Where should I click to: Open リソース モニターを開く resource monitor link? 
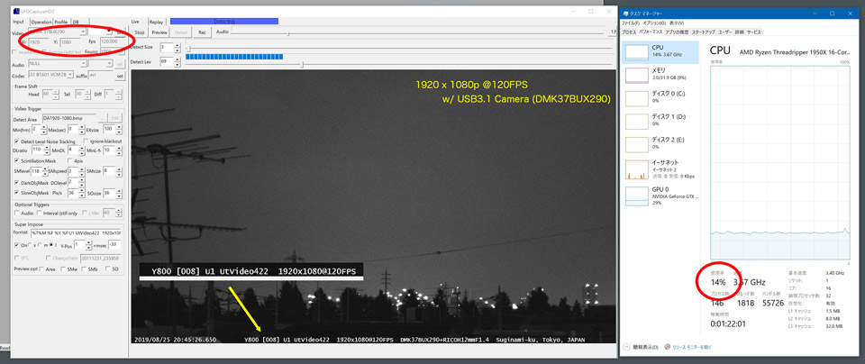click(692, 347)
